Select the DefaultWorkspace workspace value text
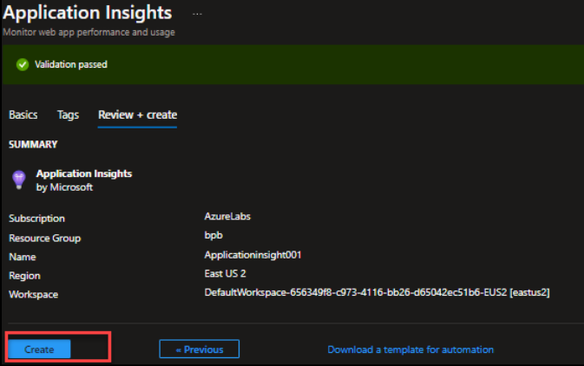The width and height of the screenshot is (584, 366). [377, 293]
